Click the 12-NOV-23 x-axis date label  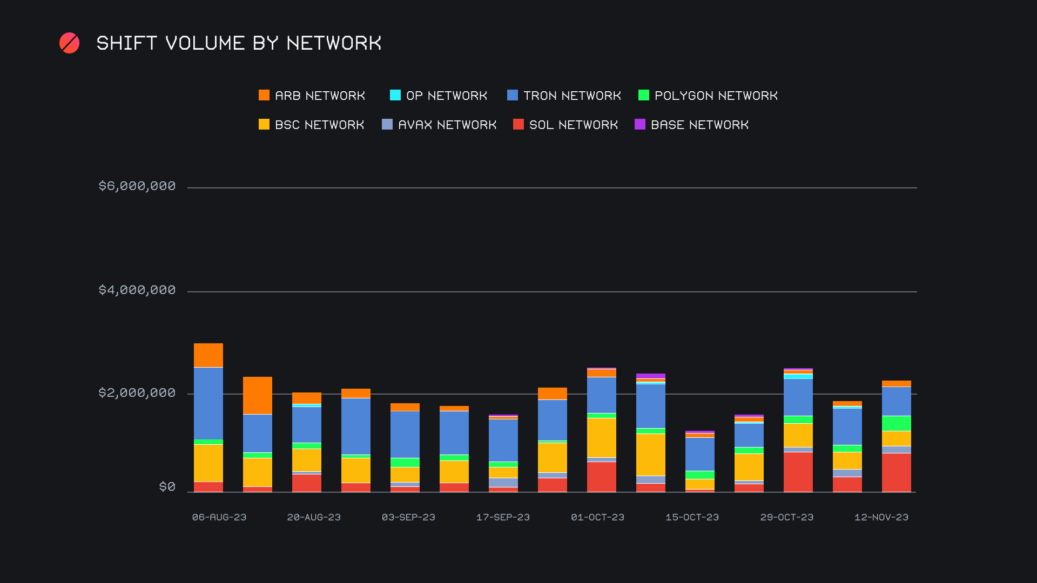pos(881,517)
